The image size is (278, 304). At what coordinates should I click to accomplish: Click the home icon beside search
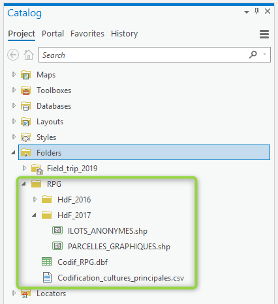(x=29, y=55)
